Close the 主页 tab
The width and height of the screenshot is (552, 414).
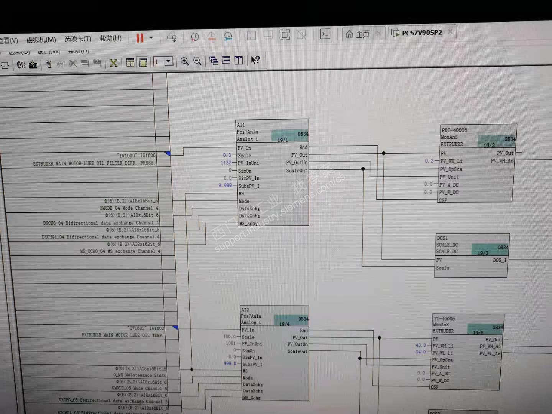[x=379, y=33]
